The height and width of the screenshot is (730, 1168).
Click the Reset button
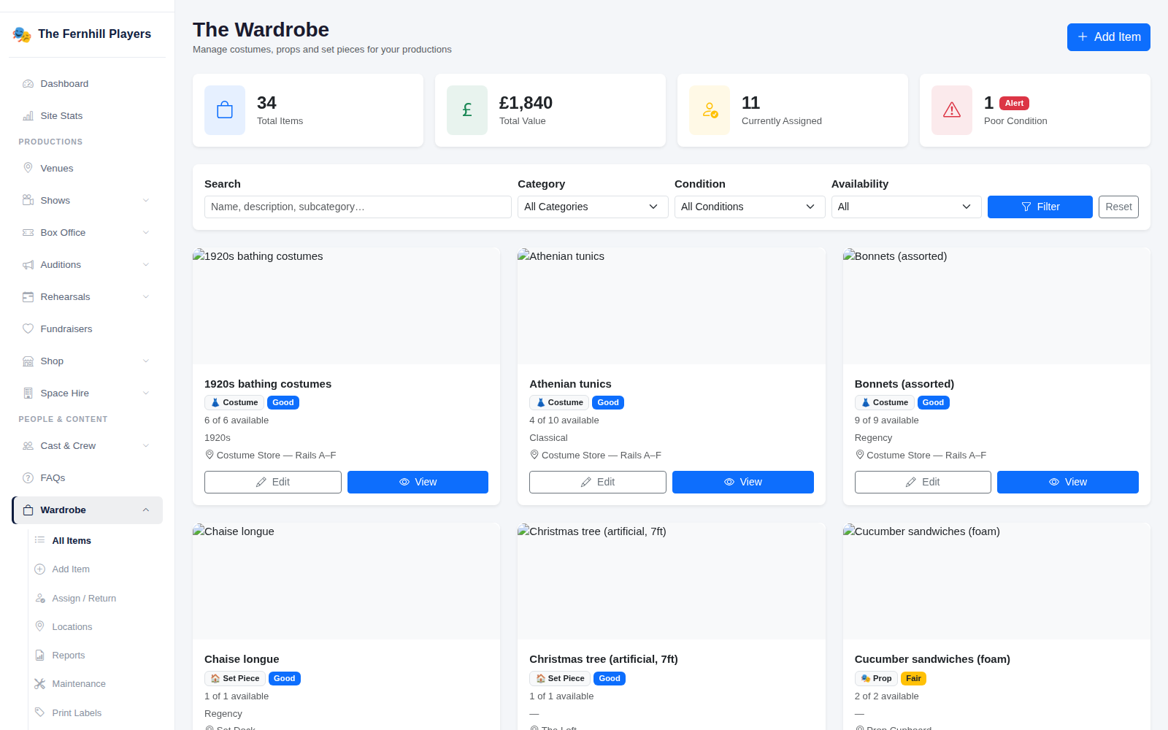point(1118,207)
